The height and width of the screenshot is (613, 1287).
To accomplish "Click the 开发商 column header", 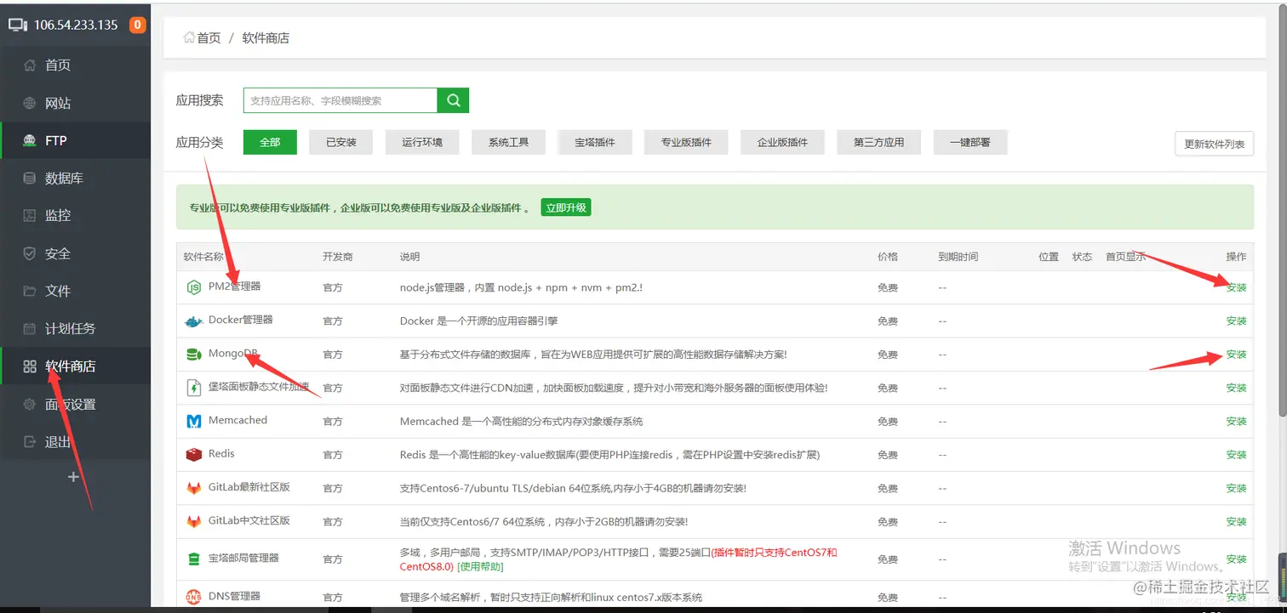I will tap(338, 257).
